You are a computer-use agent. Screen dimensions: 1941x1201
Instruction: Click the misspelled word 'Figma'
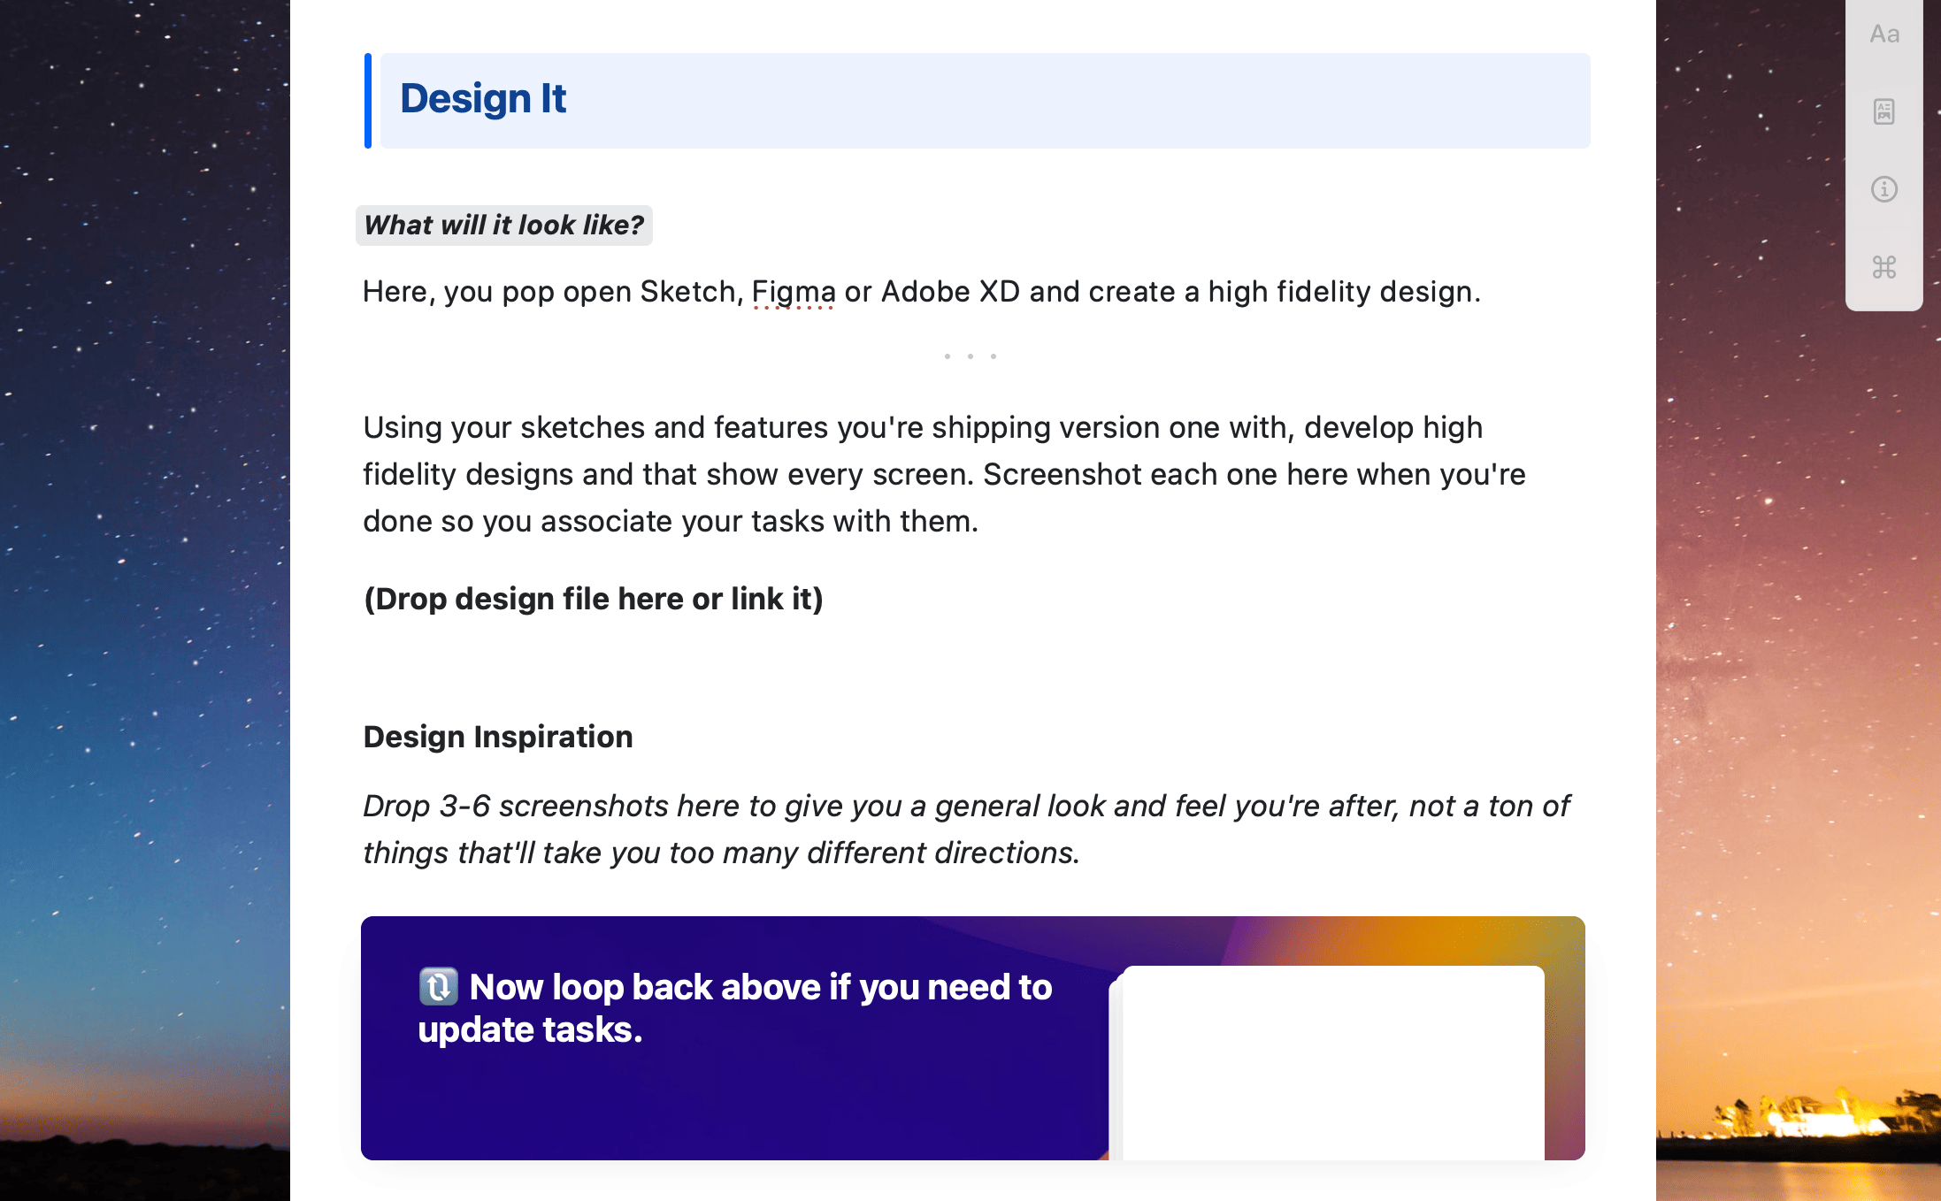point(794,292)
